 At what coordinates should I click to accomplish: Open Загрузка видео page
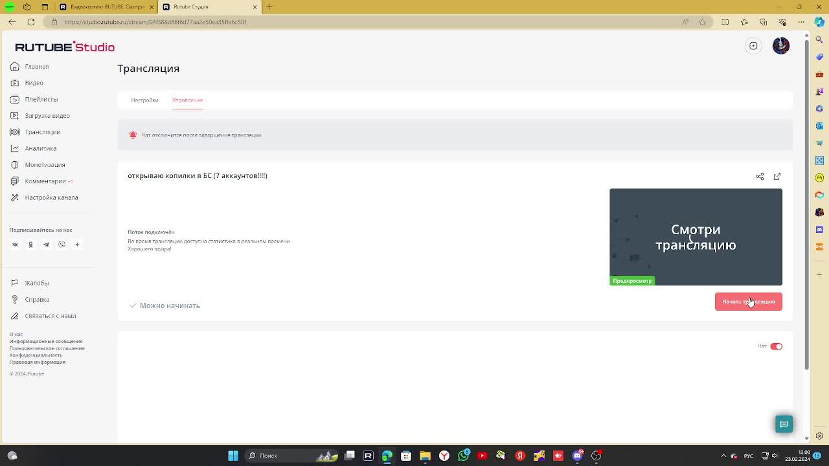pyautogui.click(x=40, y=115)
